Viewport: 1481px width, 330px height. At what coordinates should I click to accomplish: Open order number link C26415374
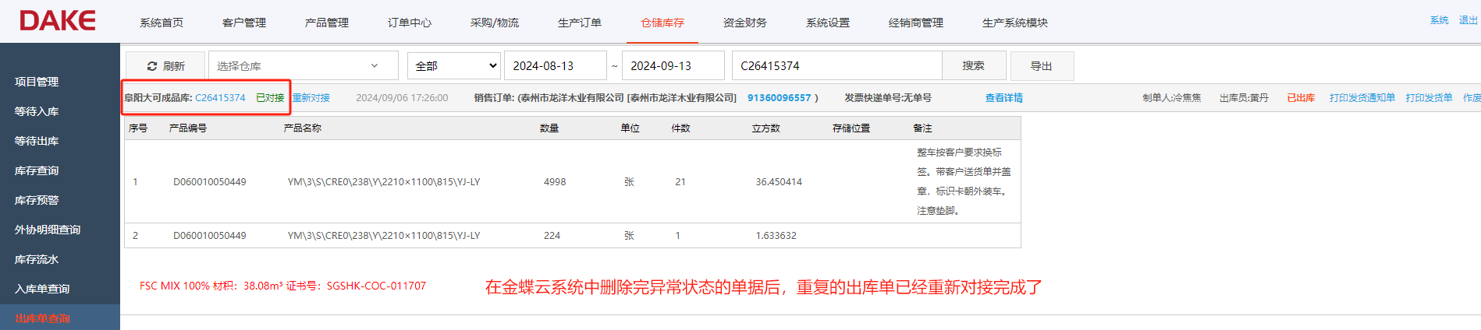pos(220,98)
